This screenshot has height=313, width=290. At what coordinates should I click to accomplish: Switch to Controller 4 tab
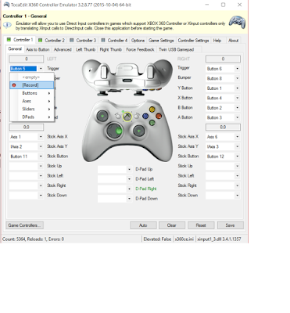coord(114,41)
